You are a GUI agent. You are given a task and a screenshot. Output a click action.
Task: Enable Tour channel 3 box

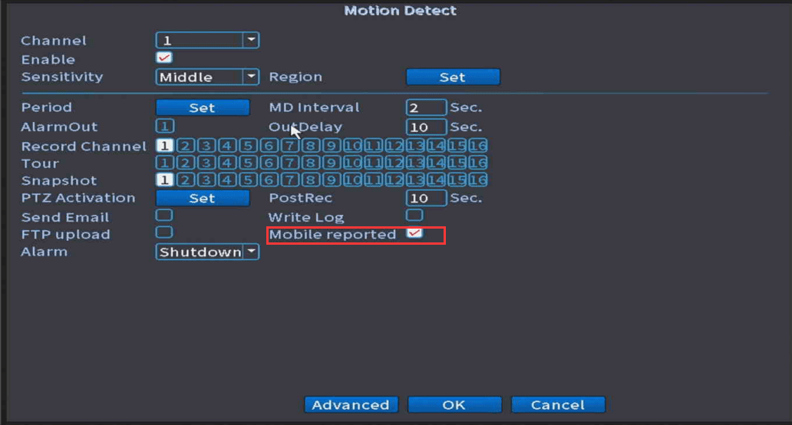pos(206,163)
